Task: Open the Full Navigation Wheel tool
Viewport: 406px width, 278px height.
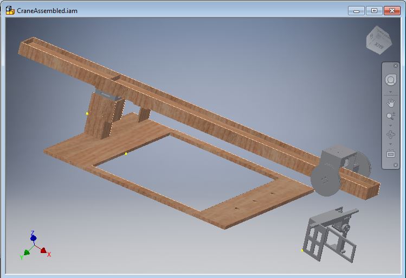Action: pyautogui.click(x=390, y=80)
